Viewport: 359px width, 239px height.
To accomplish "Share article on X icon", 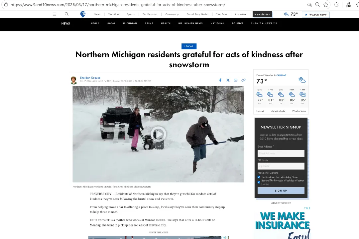I will [x=228, y=80].
